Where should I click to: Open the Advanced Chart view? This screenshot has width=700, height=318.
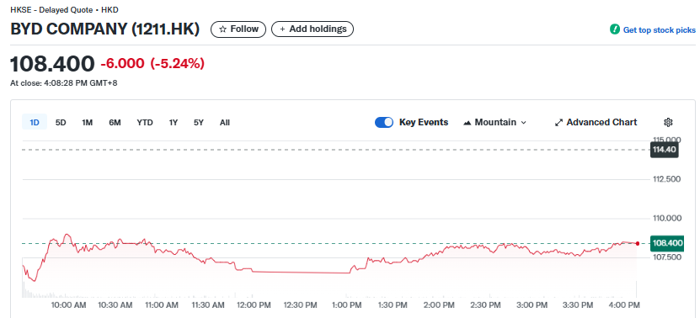[x=596, y=122]
